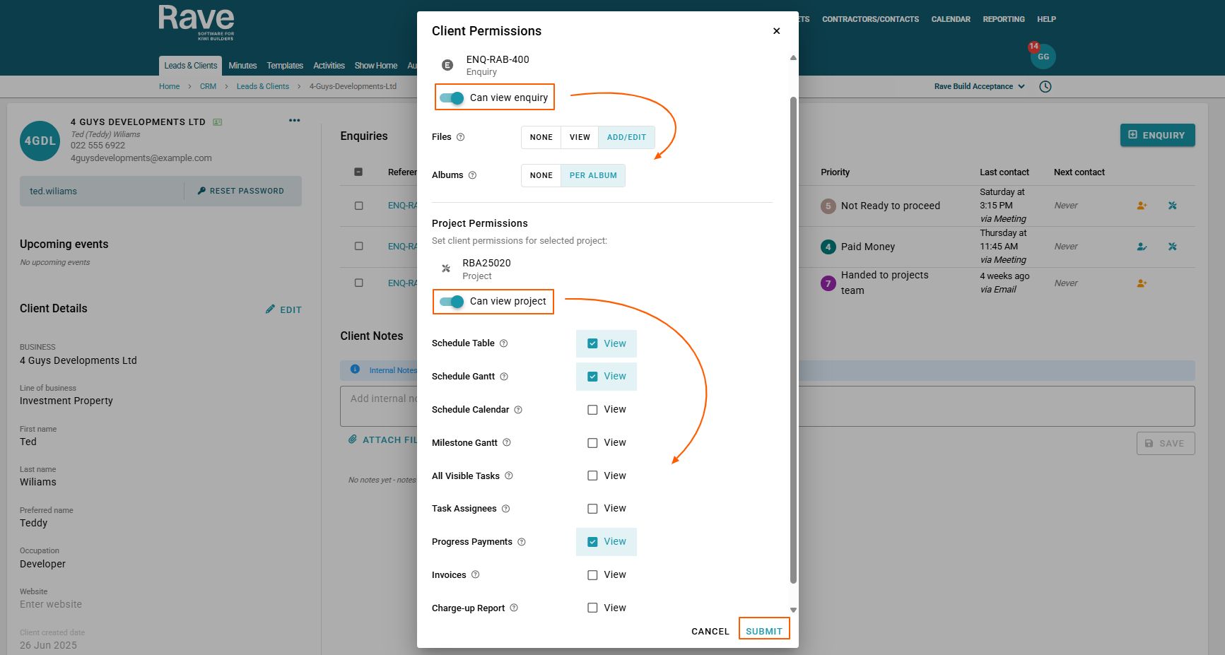Click the help icon beside Schedule Table
The image size is (1225, 655).
pyautogui.click(x=504, y=343)
